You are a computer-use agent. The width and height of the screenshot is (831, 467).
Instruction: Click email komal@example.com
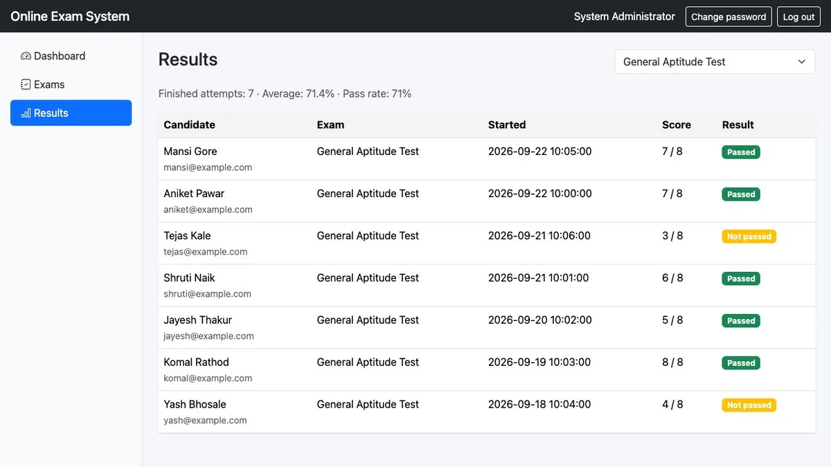click(x=208, y=378)
